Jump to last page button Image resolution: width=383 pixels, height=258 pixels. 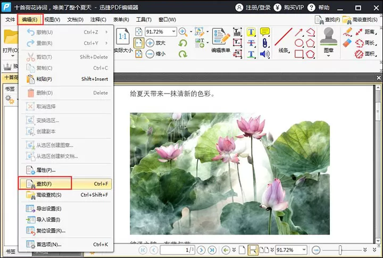pos(212,250)
